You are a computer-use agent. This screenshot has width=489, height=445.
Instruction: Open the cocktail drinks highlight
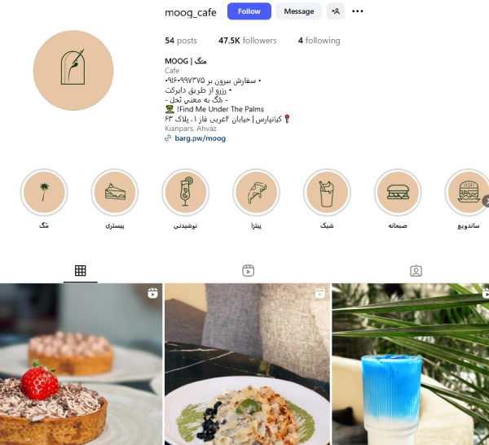[x=186, y=192]
